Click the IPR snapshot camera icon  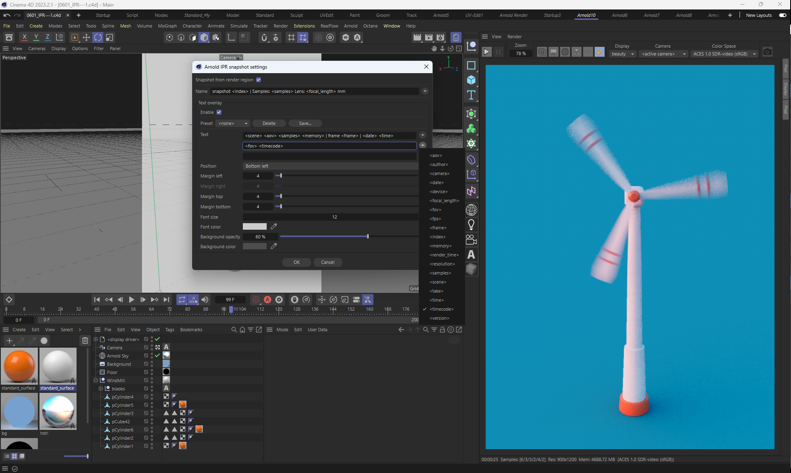(767, 52)
